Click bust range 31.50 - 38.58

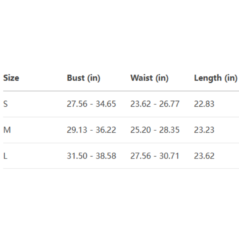tap(91, 156)
